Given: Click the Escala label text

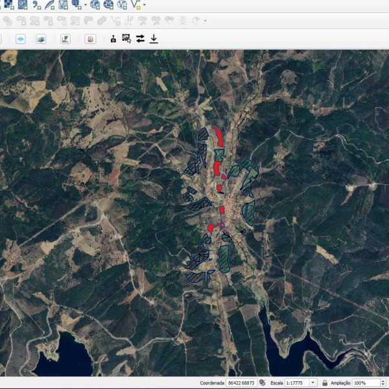Looking at the screenshot, I should tap(277, 383).
